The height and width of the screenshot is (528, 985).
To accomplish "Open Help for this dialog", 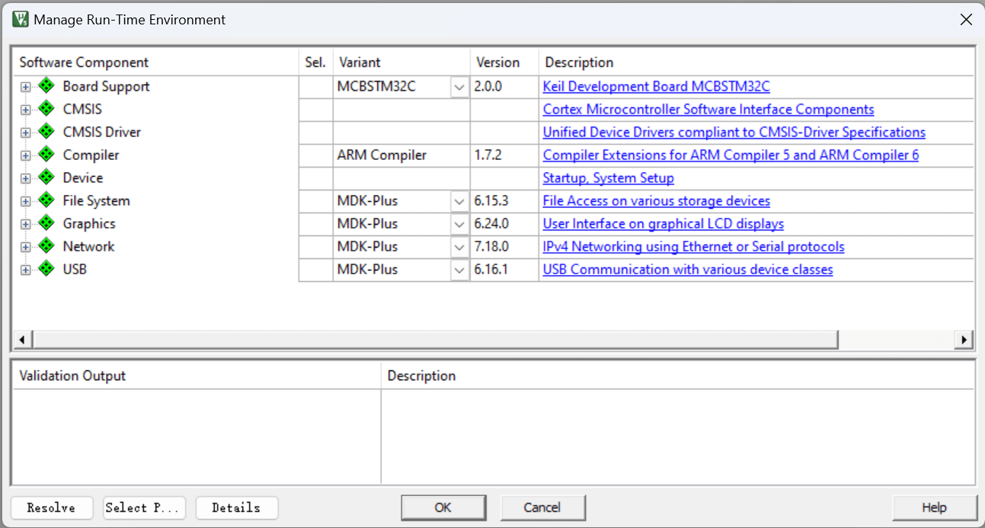I will tap(934, 507).
